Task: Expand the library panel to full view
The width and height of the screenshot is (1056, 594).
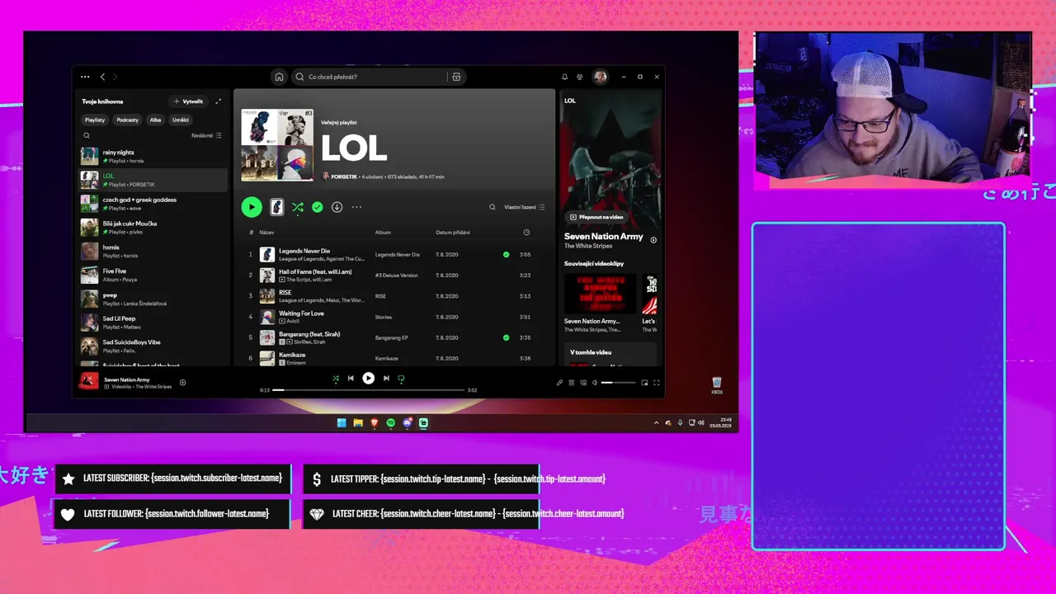Action: point(219,101)
